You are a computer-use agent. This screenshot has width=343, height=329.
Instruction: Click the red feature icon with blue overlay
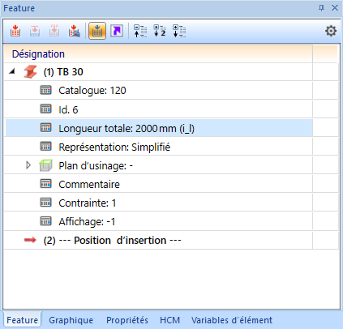click(74, 31)
